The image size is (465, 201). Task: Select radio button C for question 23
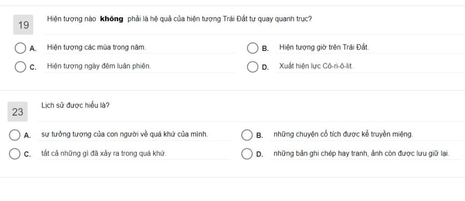15,154
